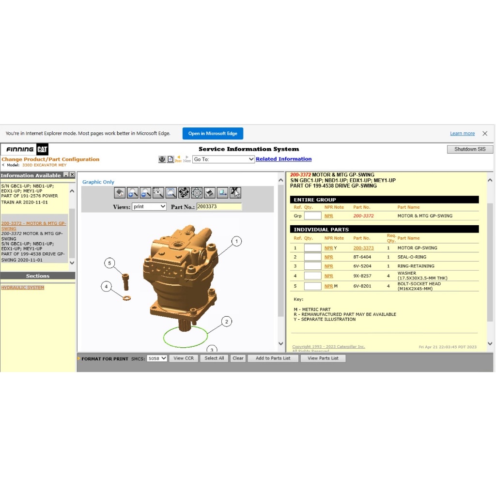Screen dimensions: 496x496
Task: Zoom in with the plus magnifier icon
Action: (133, 193)
